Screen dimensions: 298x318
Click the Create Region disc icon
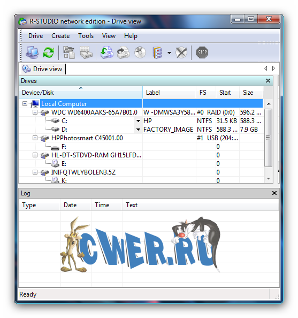coord(140,52)
